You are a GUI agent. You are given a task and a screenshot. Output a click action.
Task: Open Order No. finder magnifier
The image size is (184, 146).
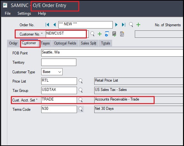131,25
